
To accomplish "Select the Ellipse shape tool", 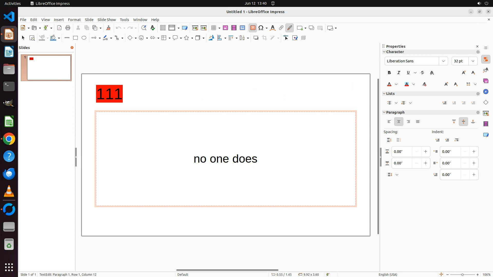I will click(84, 38).
